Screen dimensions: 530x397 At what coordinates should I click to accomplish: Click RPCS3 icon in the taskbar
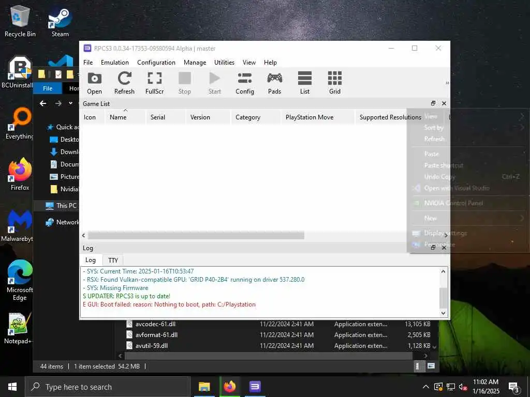click(255, 387)
